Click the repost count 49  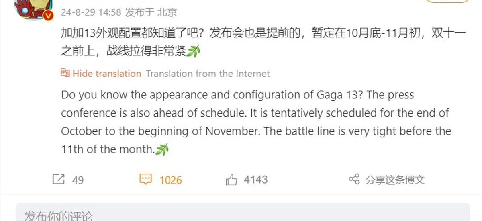coord(78,180)
